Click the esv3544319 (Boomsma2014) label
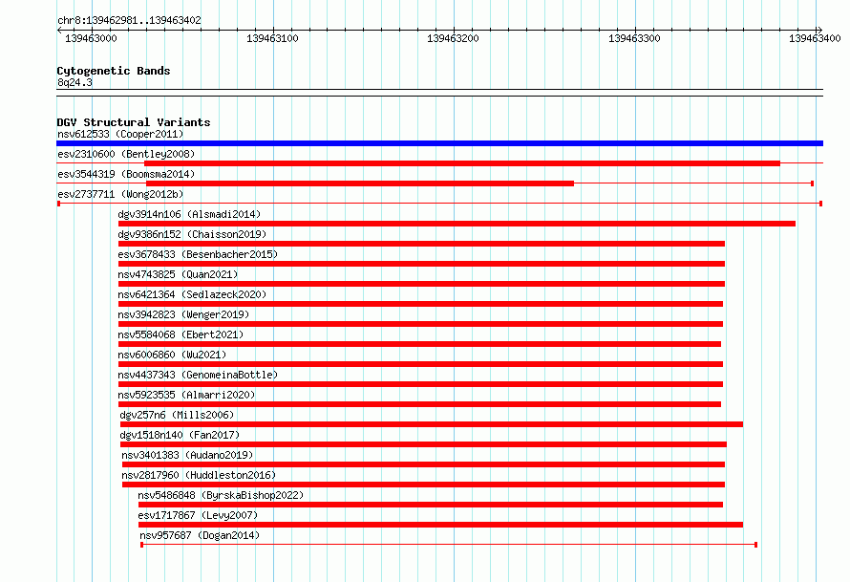Viewport: 850px width, 582px height. (x=126, y=174)
